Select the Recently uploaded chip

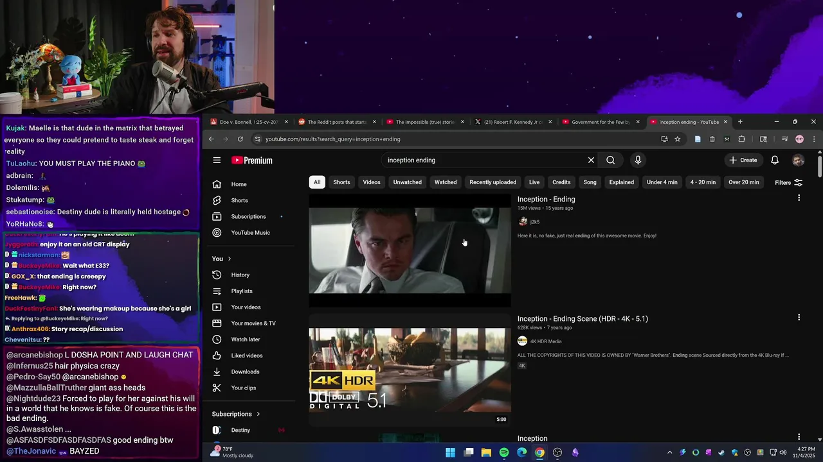493,182
